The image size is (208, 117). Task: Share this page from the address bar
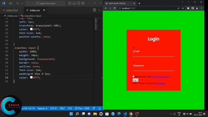(x=178, y=8)
